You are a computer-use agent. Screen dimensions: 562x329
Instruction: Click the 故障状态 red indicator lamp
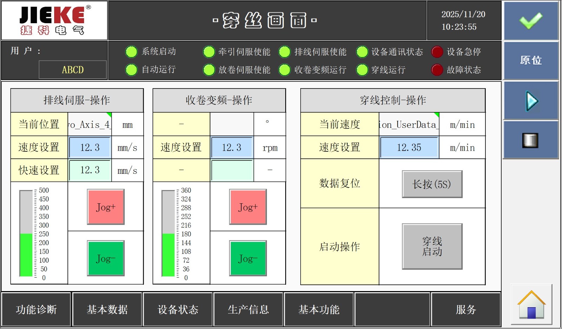(437, 70)
